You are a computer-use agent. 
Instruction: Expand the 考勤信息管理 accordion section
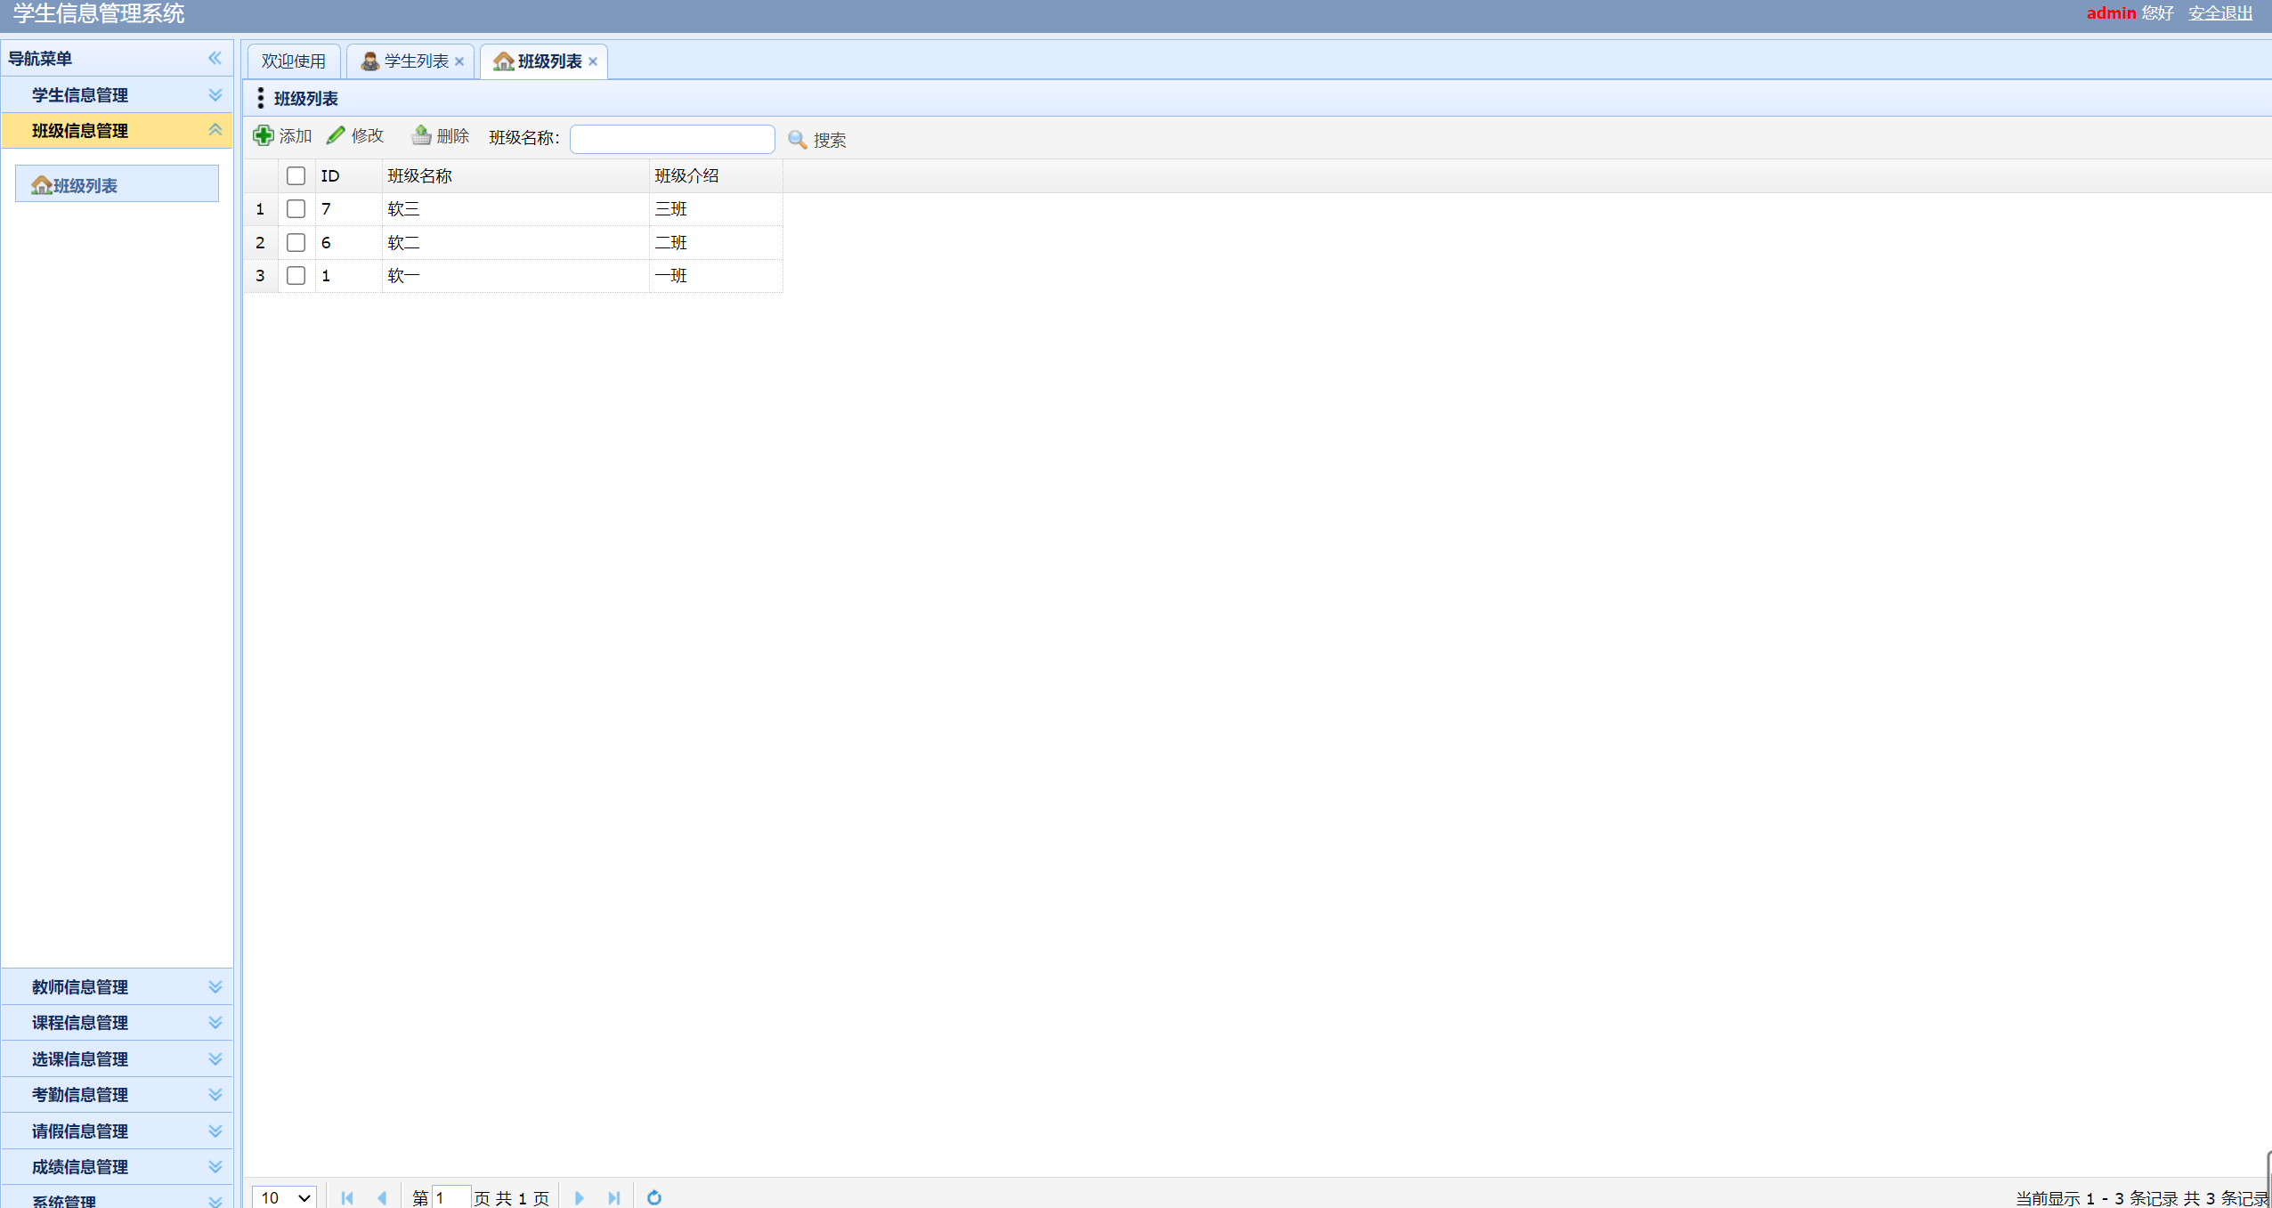(215, 1095)
